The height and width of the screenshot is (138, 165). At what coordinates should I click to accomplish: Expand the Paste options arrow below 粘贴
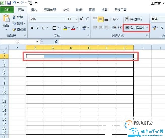point(6,30)
